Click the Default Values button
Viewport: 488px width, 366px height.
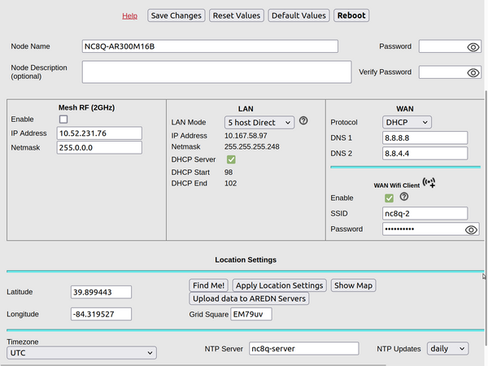click(298, 15)
